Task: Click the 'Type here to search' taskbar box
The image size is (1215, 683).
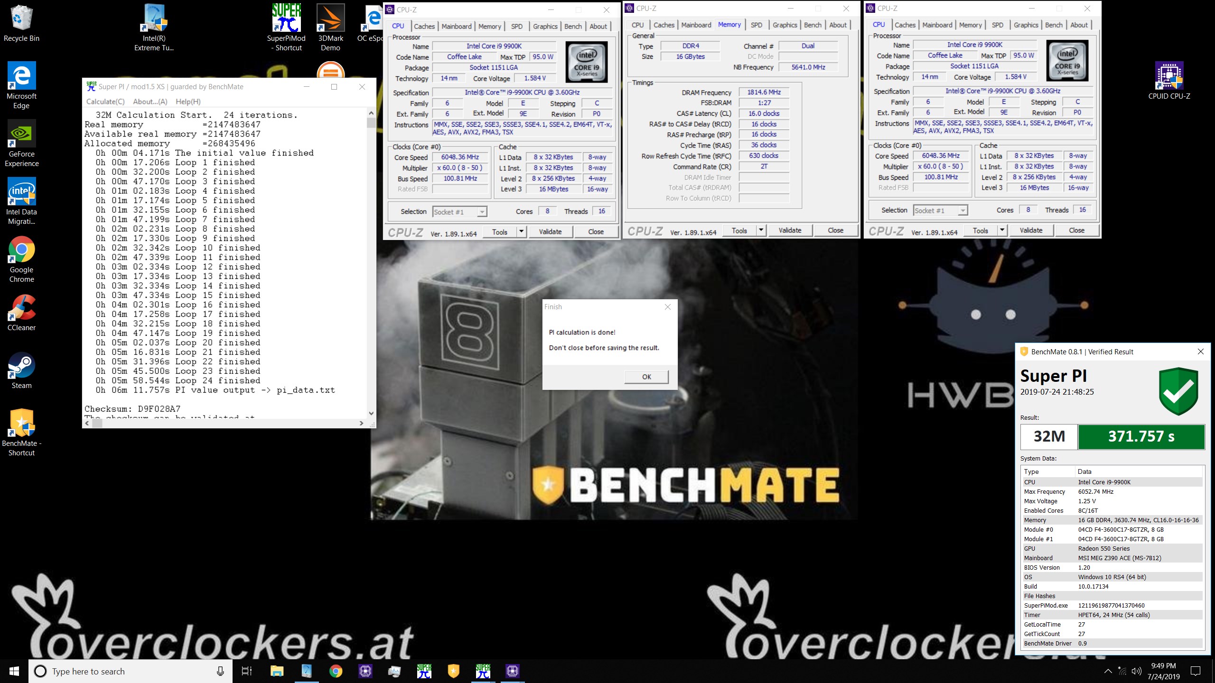Action: point(131,671)
